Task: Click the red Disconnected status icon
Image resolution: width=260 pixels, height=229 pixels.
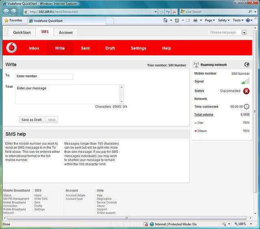Action: point(246,91)
